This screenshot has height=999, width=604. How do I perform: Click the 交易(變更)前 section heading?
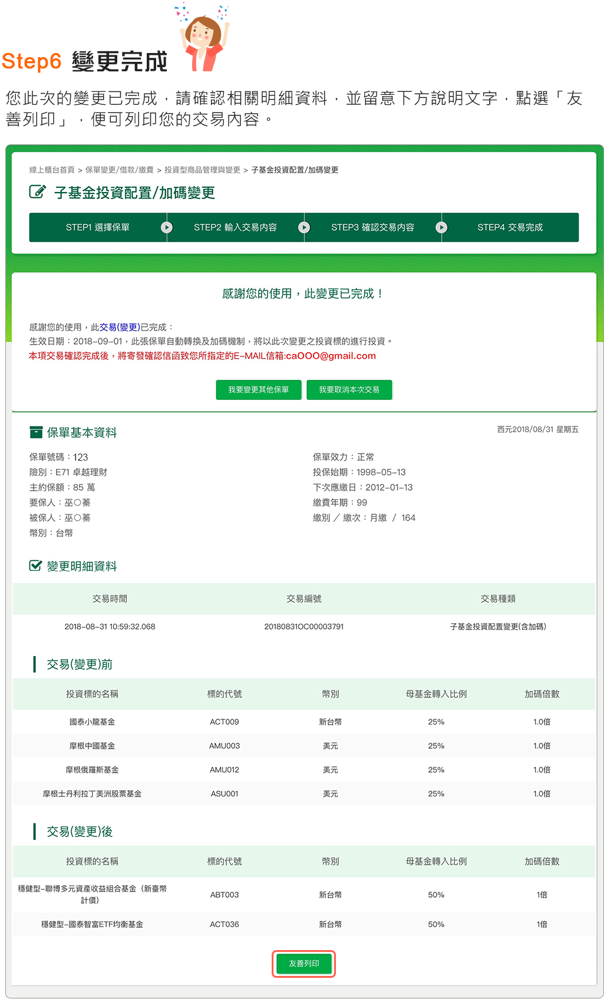point(80,664)
